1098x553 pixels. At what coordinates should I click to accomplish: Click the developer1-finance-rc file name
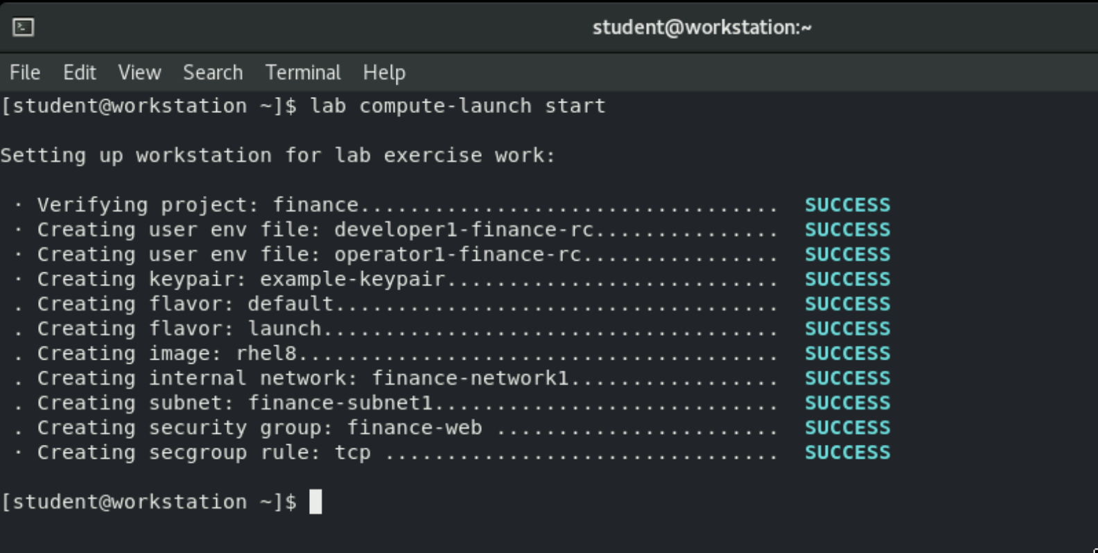(464, 230)
